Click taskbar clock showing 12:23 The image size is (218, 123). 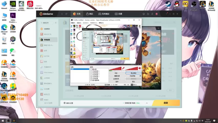(x=208, y=121)
